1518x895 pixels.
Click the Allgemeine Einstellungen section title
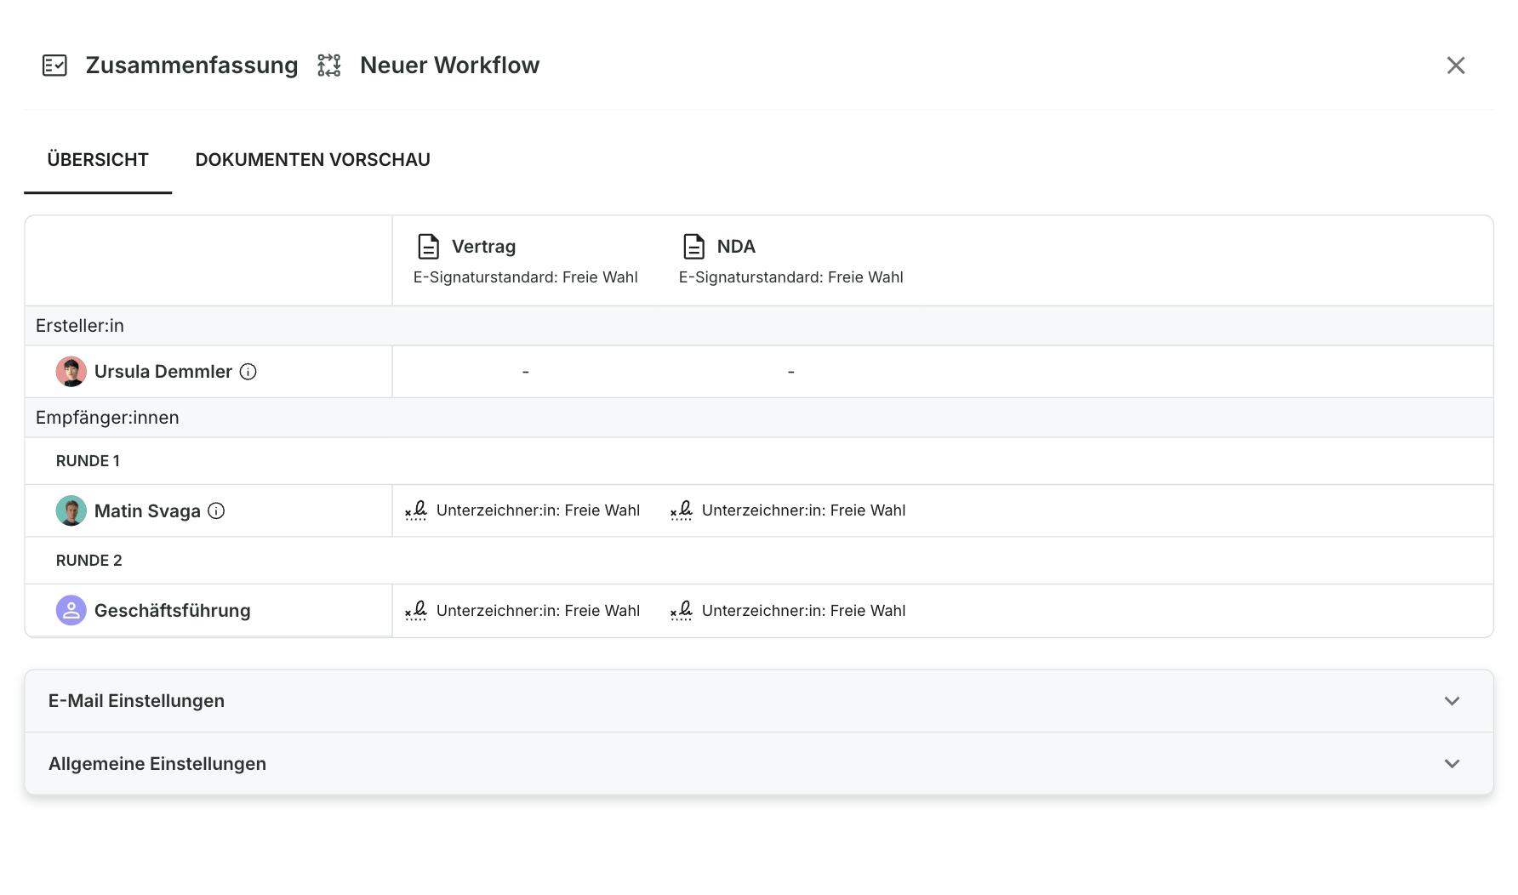click(157, 764)
